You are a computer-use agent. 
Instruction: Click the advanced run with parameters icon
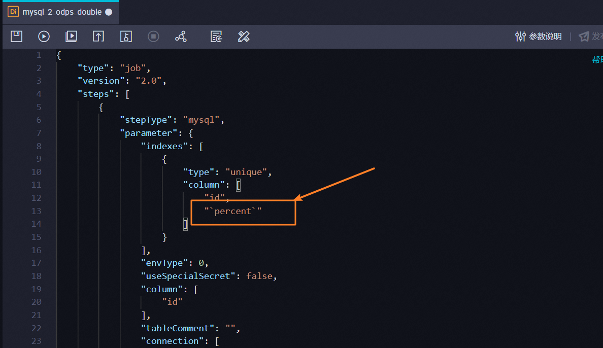click(71, 37)
